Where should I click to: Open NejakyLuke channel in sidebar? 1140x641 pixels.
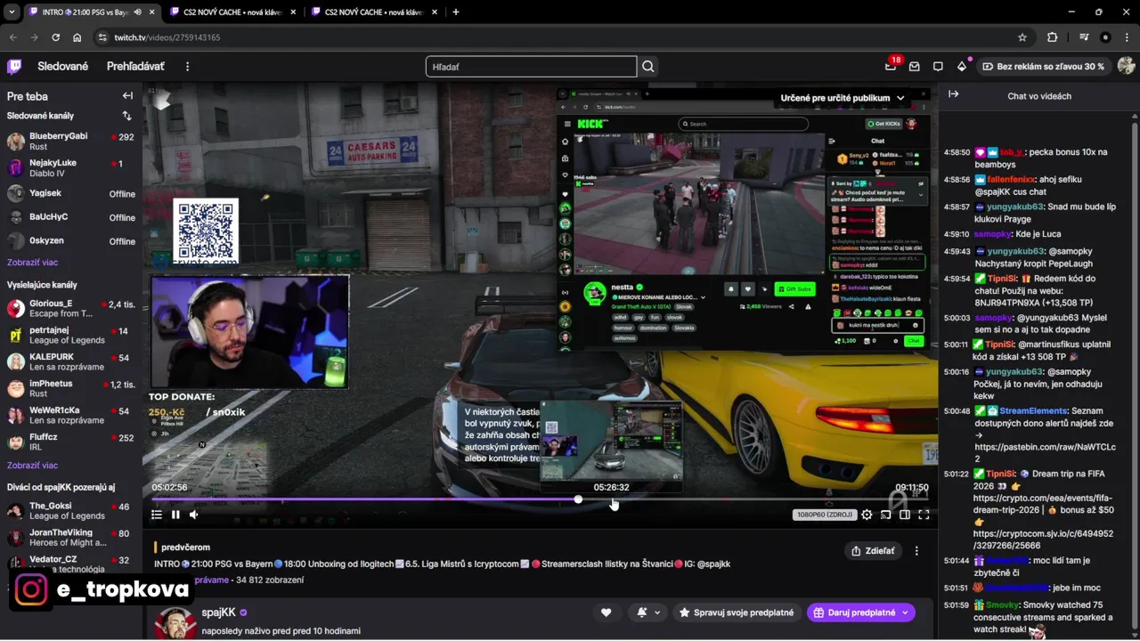tap(71, 167)
